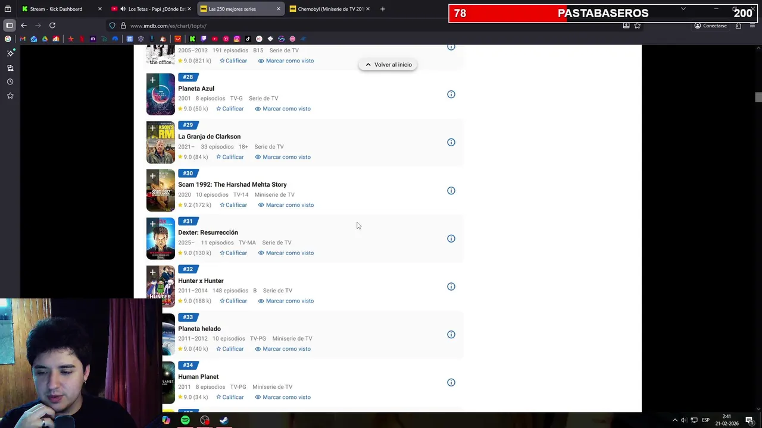
Task: Click Conectarse account button
Action: 710,26
